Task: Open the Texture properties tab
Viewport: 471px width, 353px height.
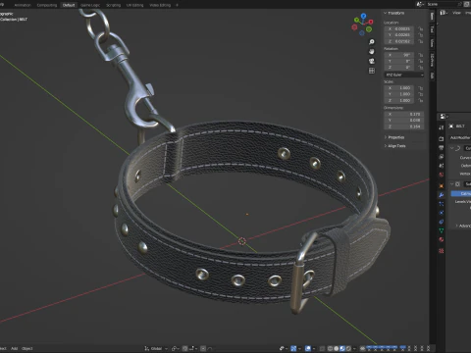Action: [442, 251]
